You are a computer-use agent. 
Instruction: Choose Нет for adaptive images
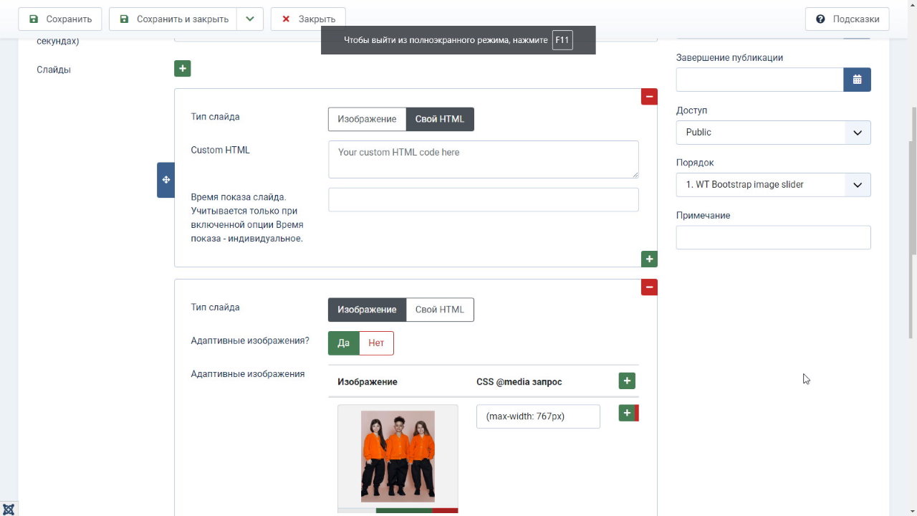click(376, 343)
